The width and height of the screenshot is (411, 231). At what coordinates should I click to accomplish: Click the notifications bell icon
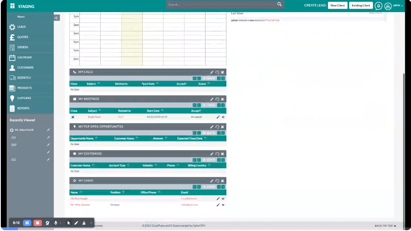[378, 6]
